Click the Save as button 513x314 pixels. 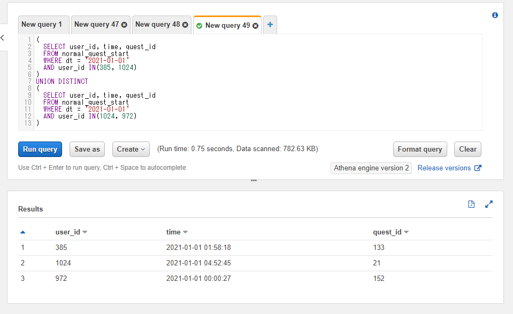click(87, 150)
